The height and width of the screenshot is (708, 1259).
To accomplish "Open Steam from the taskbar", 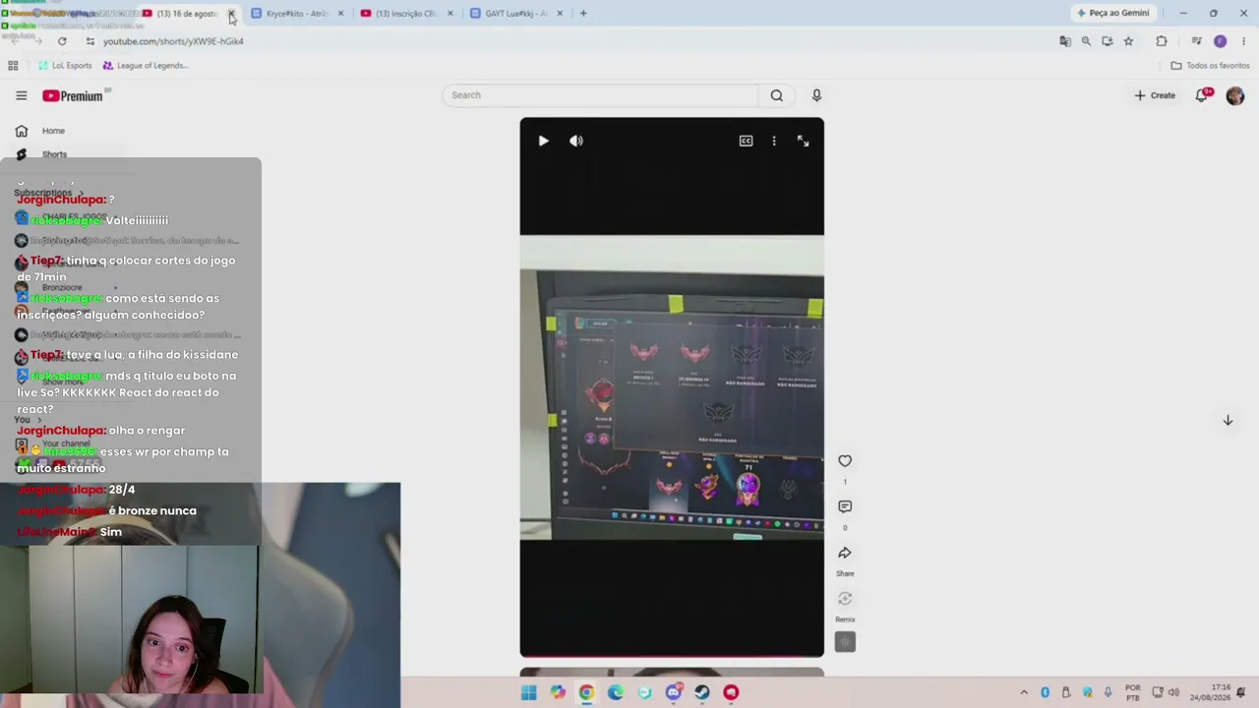I will [702, 692].
